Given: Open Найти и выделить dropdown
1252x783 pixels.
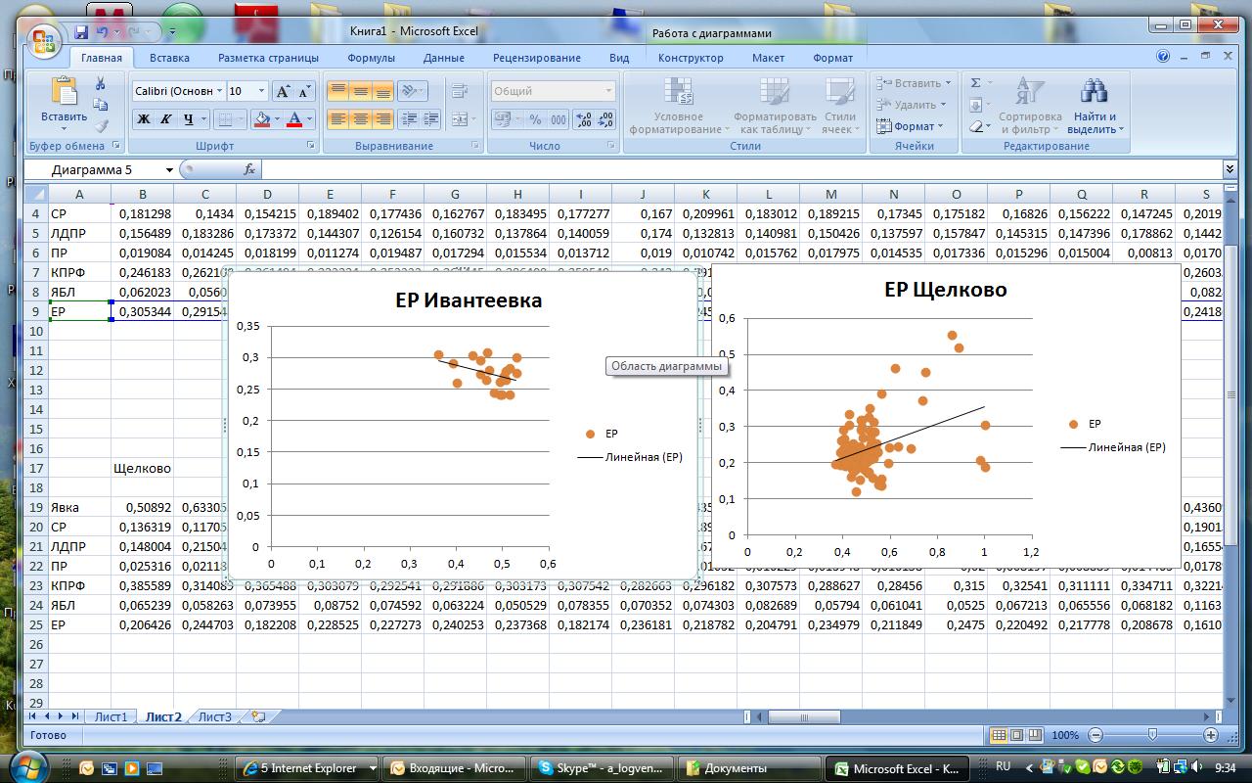Looking at the screenshot, I should (1095, 122).
